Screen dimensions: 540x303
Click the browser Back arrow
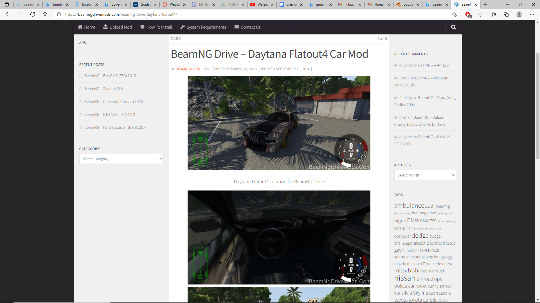point(8,14)
